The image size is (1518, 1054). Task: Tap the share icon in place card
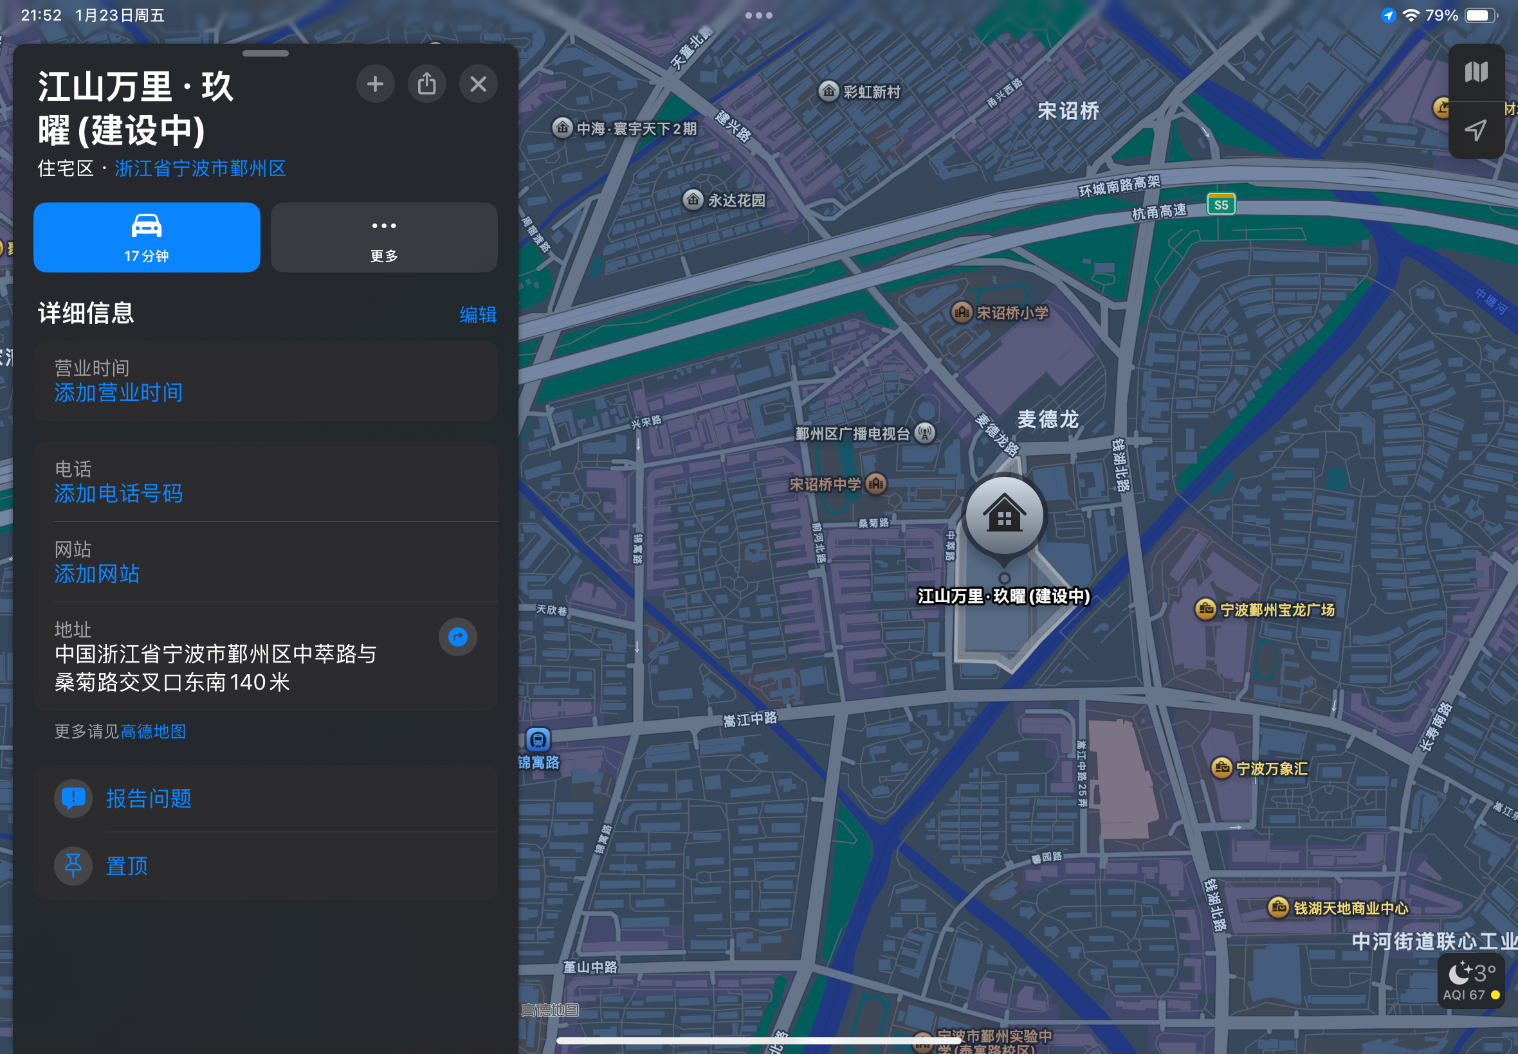pyautogui.click(x=426, y=84)
